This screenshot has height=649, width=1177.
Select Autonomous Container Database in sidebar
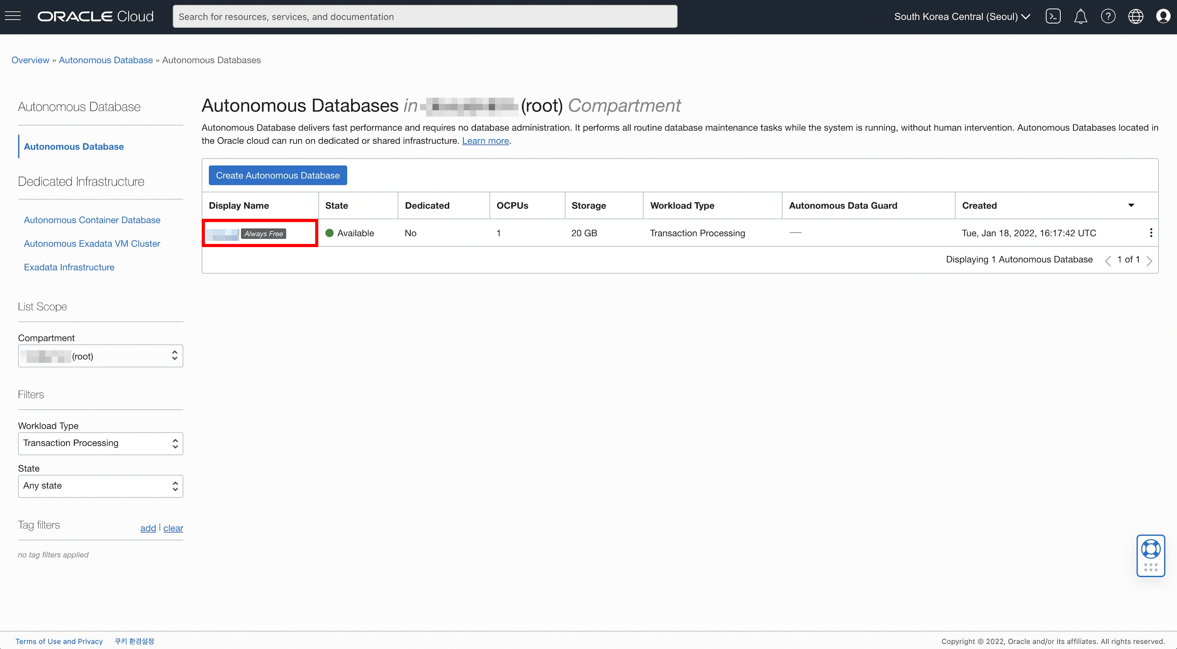coord(92,220)
